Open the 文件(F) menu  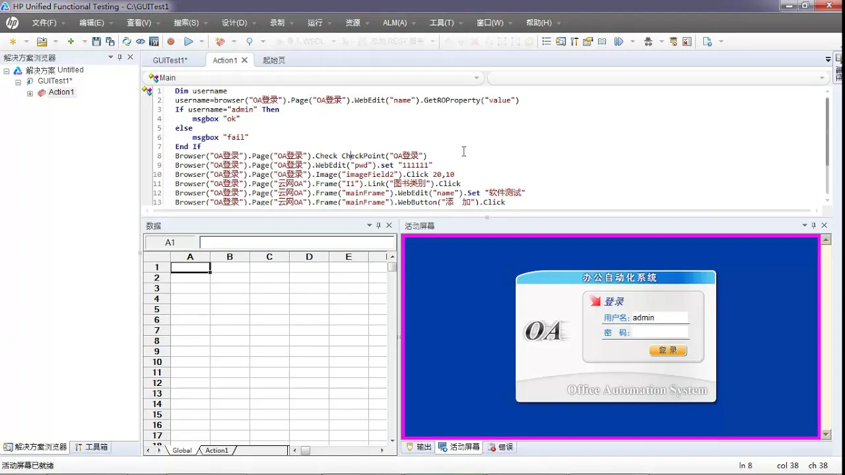coord(44,23)
